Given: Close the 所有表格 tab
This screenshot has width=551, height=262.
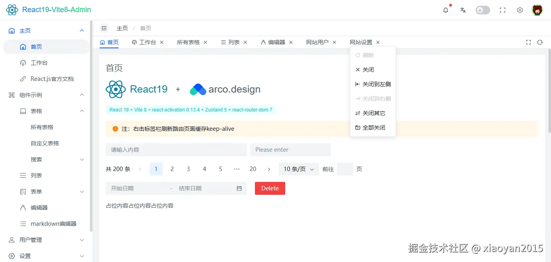Looking at the screenshot, I should (x=205, y=42).
